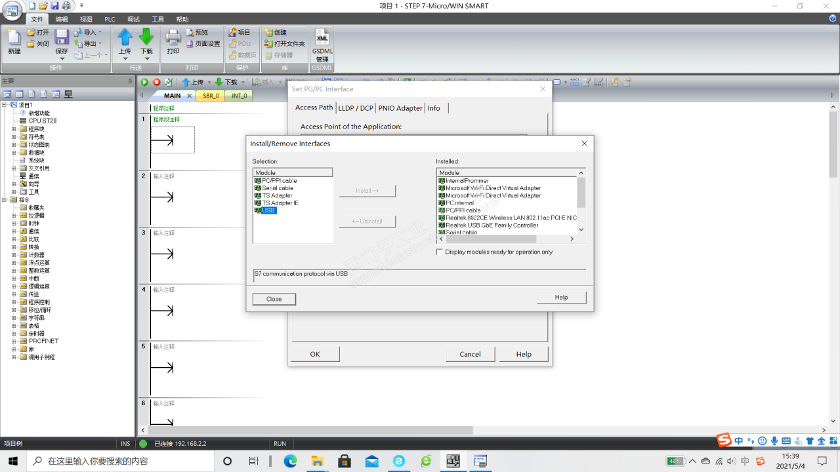Select CPU ST20 in the project tree
Viewport: 840px width, 472px height.
42,121
